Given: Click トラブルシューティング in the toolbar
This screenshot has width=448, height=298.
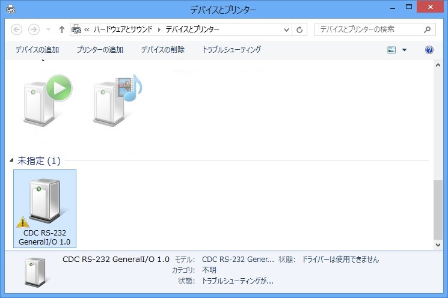Looking at the screenshot, I should 232,50.
